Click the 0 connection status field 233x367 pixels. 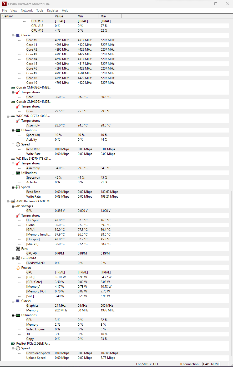[191, 364]
